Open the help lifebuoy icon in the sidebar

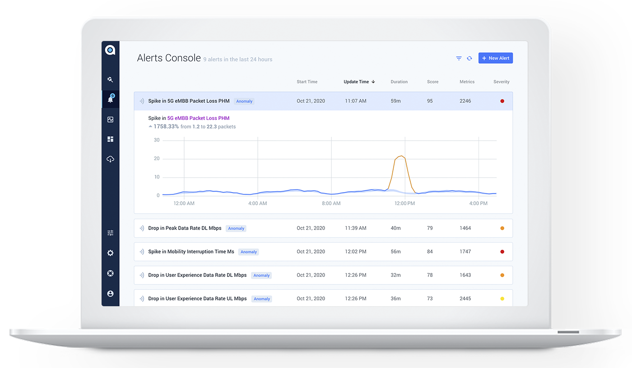click(110, 273)
